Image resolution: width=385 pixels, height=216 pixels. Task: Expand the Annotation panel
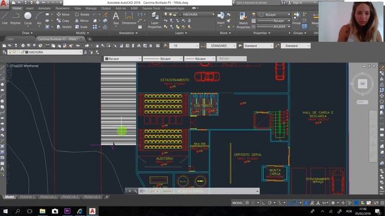click(x=128, y=33)
